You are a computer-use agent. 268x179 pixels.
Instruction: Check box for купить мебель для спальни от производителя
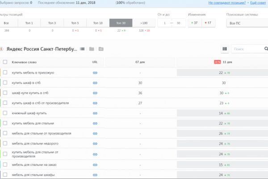(x=5, y=154)
